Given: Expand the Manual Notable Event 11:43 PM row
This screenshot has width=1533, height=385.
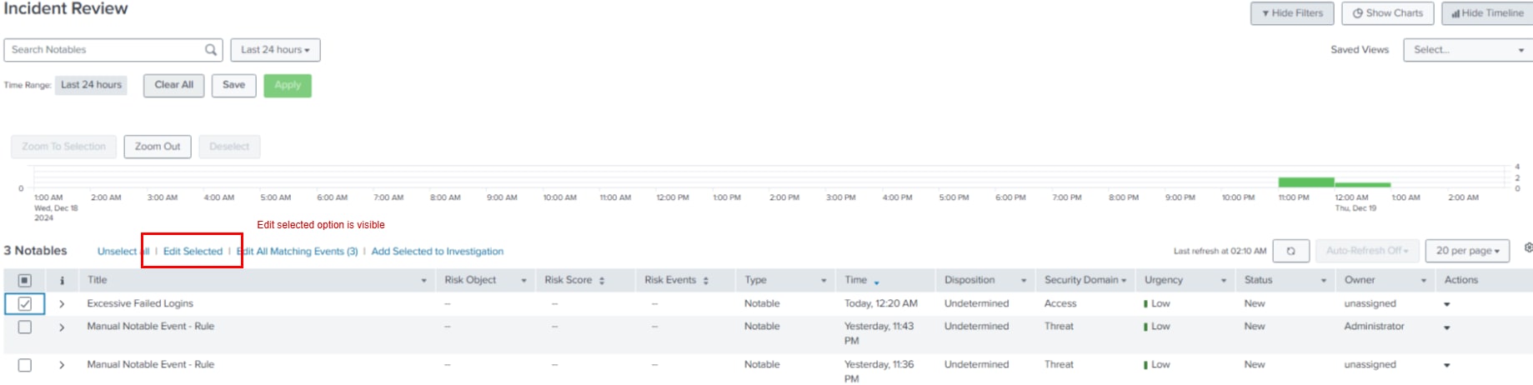Looking at the screenshot, I should point(62,328).
